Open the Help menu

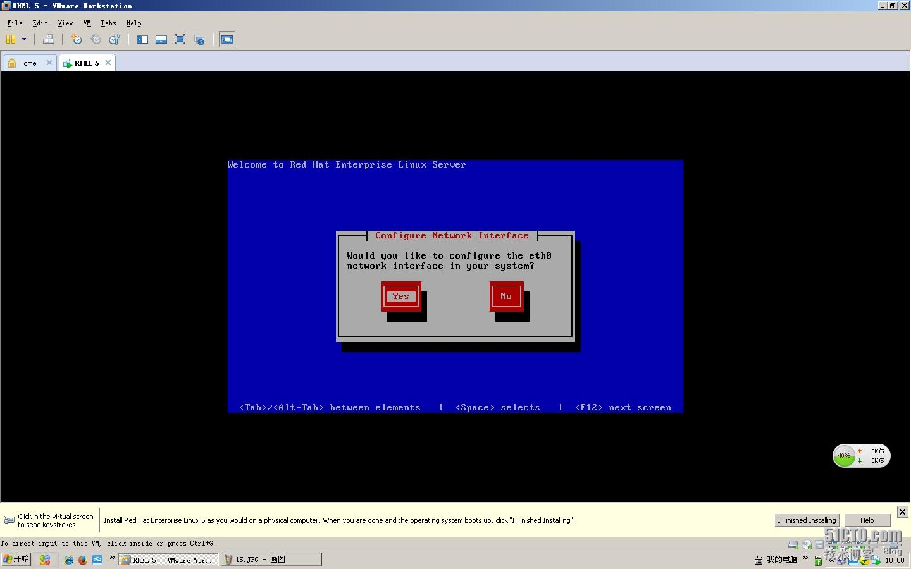[133, 23]
